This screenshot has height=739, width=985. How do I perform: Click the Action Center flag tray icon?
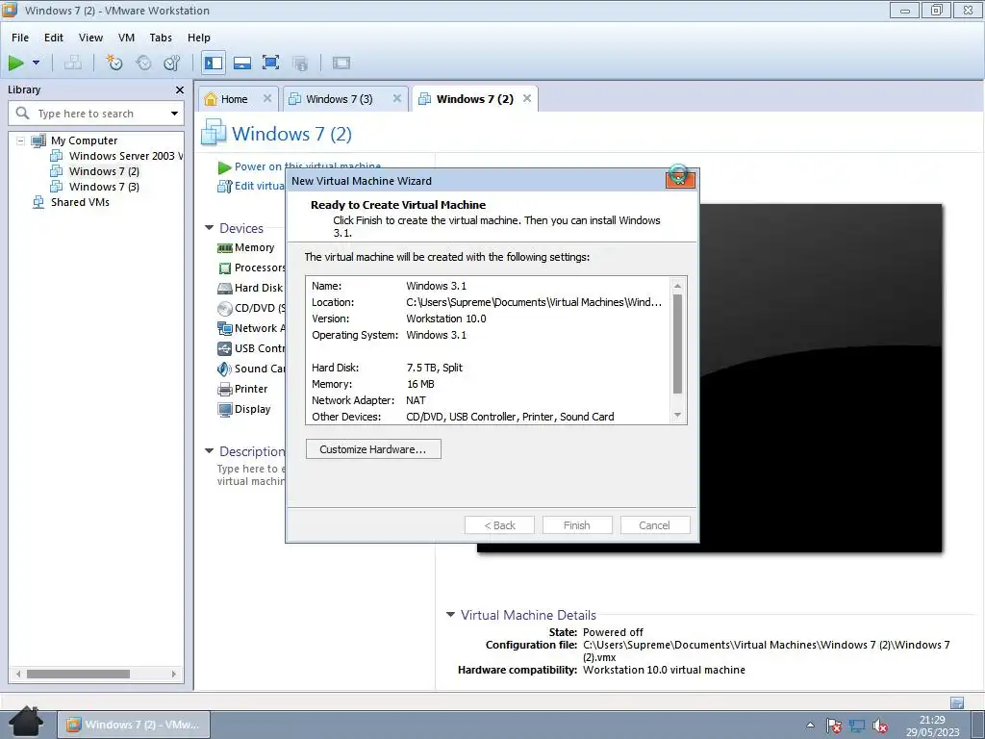point(834,726)
